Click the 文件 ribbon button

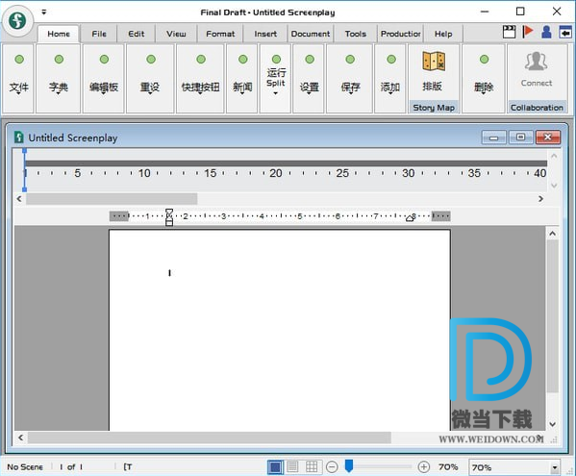tap(18, 79)
